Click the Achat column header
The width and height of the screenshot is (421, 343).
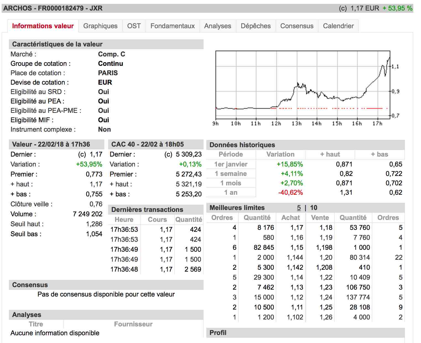[x=291, y=218]
